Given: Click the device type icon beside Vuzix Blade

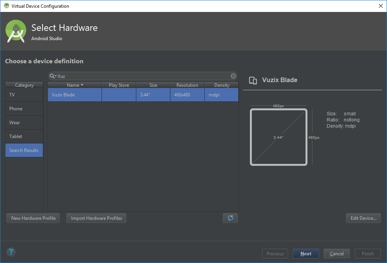Looking at the screenshot, I should point(253,80).
